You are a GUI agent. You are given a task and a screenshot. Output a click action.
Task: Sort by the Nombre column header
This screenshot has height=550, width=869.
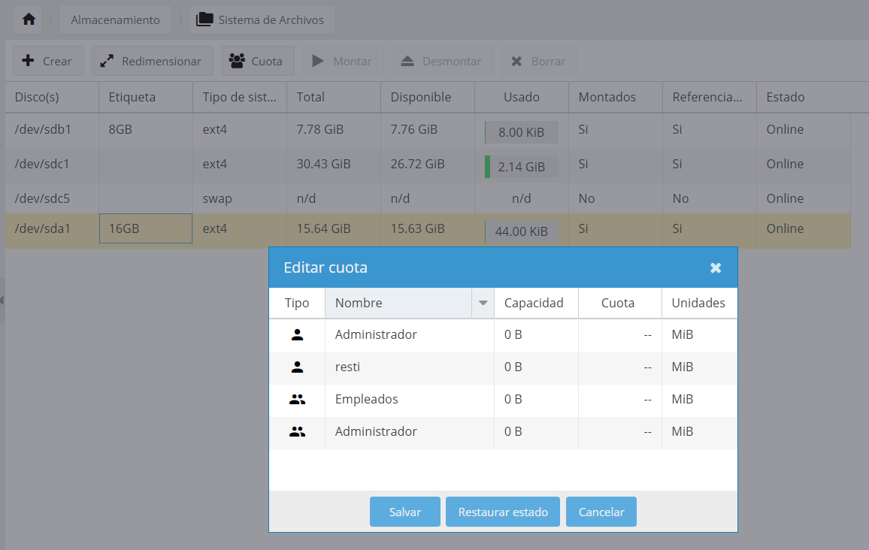tap(398, 303)
